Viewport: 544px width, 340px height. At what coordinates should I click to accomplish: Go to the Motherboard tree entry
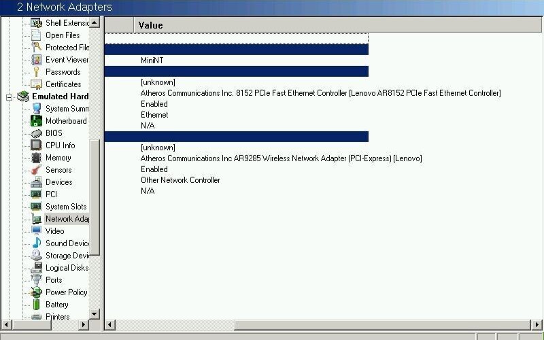click(66, 121)
